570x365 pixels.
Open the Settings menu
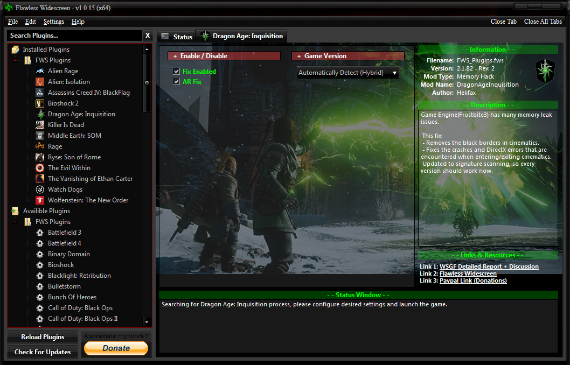point(54,22)
